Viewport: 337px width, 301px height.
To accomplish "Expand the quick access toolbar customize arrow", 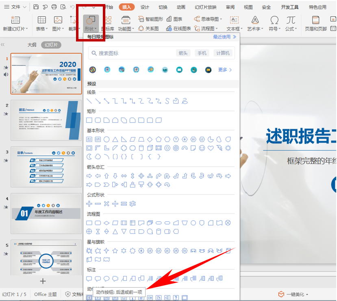I will 94,7.
